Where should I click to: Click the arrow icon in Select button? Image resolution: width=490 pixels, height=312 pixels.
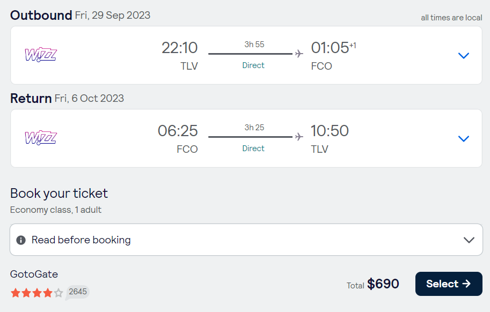[466, 284]
